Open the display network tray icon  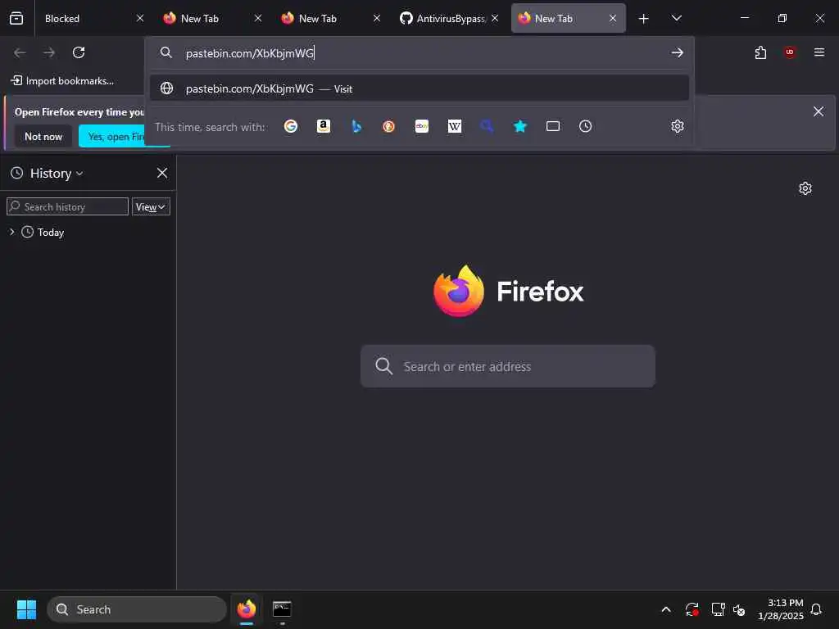coord(718,609)
